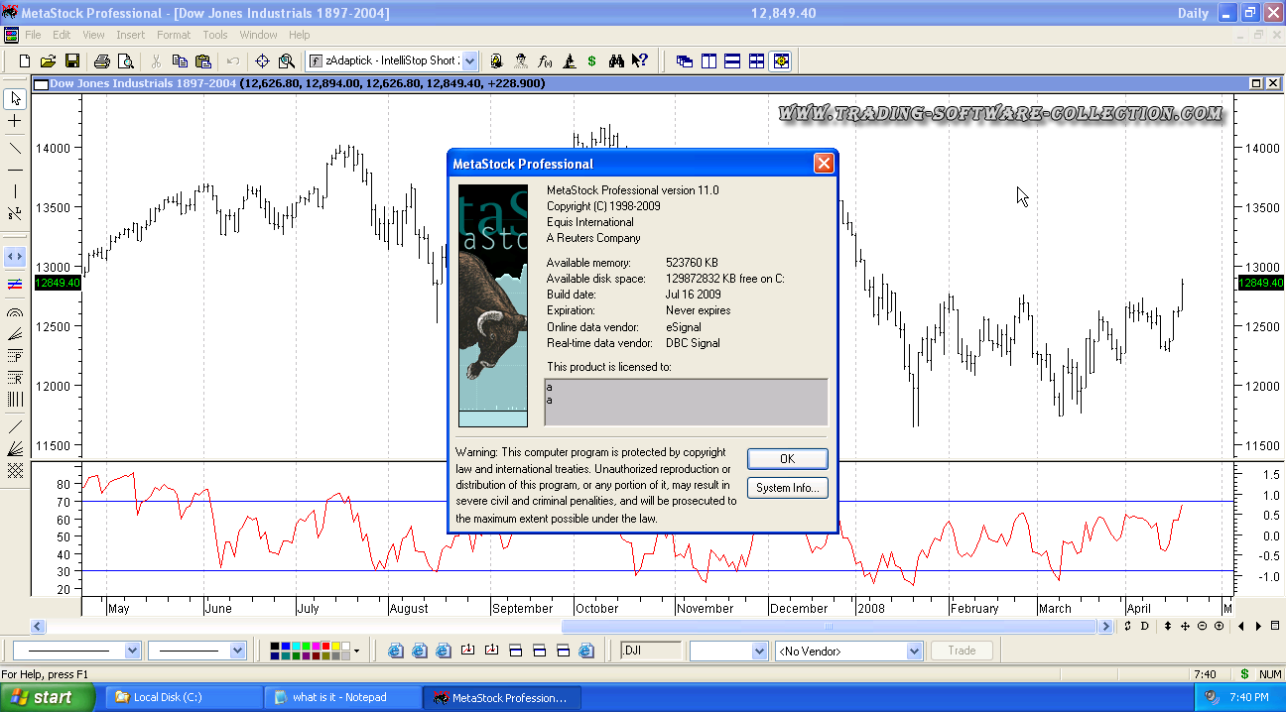Click the .DJI symbol input field
This screenshot has width=1286, height=712.
pyautogui.click(x=651, y=651)
